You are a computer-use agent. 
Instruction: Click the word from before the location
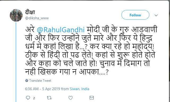point(65,89)
